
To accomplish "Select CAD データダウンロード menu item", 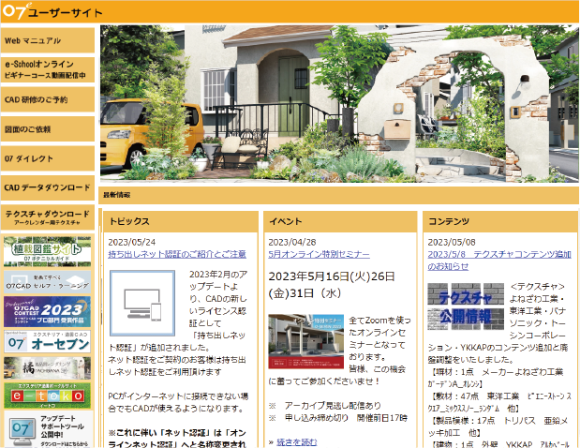I will [x=47, y=187].
